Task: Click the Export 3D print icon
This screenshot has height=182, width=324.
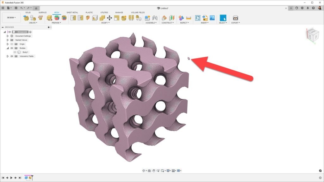Action: pyautogui.click(x=235, y=18)
